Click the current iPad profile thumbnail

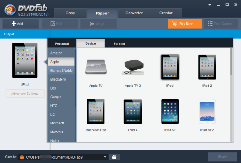[25, 60]
